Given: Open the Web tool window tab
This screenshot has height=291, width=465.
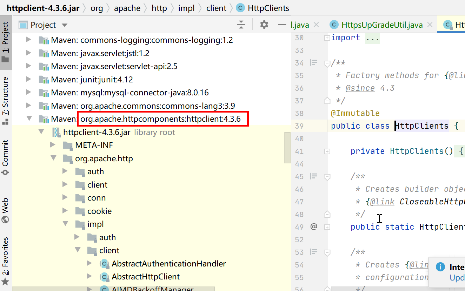Looking at the screenshot, I should [6, 210].
